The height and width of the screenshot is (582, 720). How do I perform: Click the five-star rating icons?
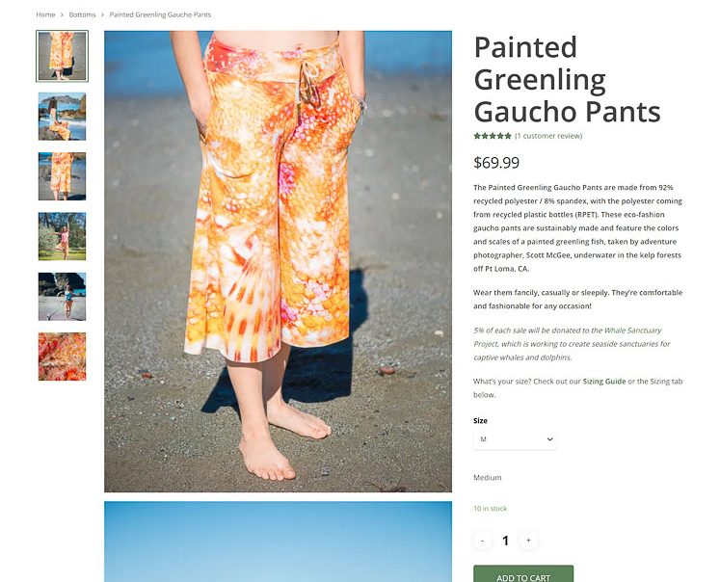pos(493,136)
